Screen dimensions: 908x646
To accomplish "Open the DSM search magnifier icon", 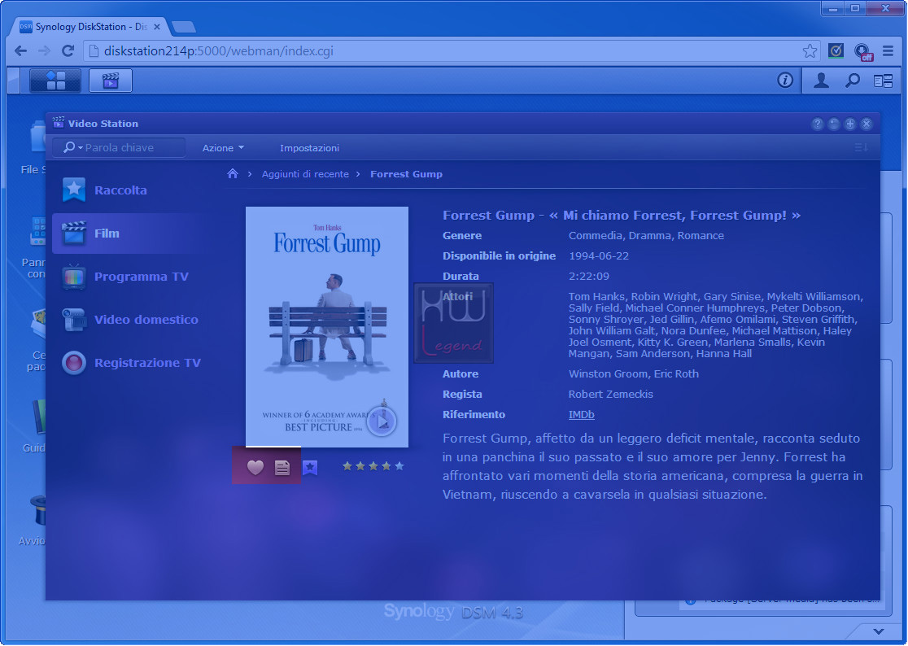I will coord(852,81).
